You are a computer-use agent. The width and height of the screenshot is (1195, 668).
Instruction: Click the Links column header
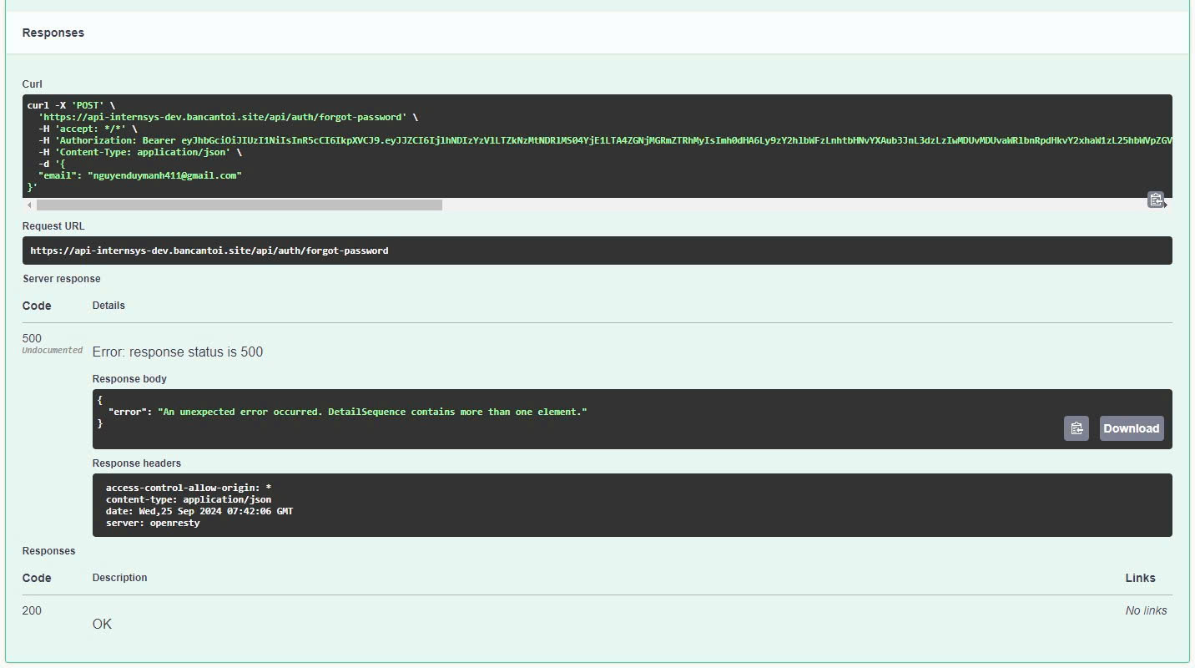1140,578
